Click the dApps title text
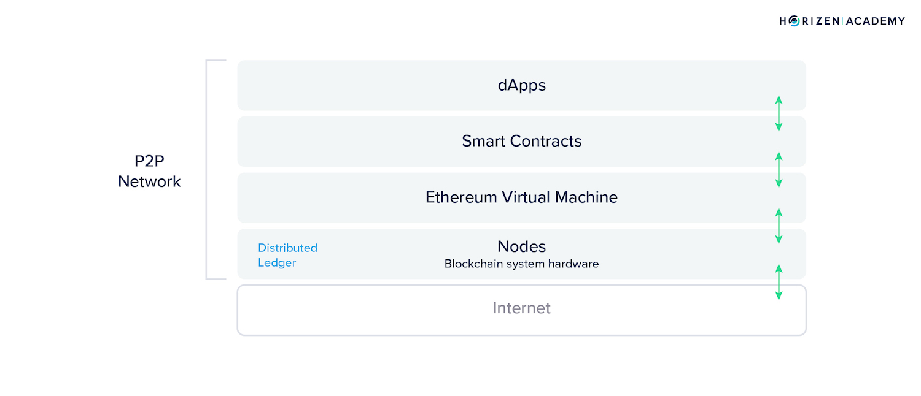The height and width of the screenshot is (396, 921). coord(521,85)
